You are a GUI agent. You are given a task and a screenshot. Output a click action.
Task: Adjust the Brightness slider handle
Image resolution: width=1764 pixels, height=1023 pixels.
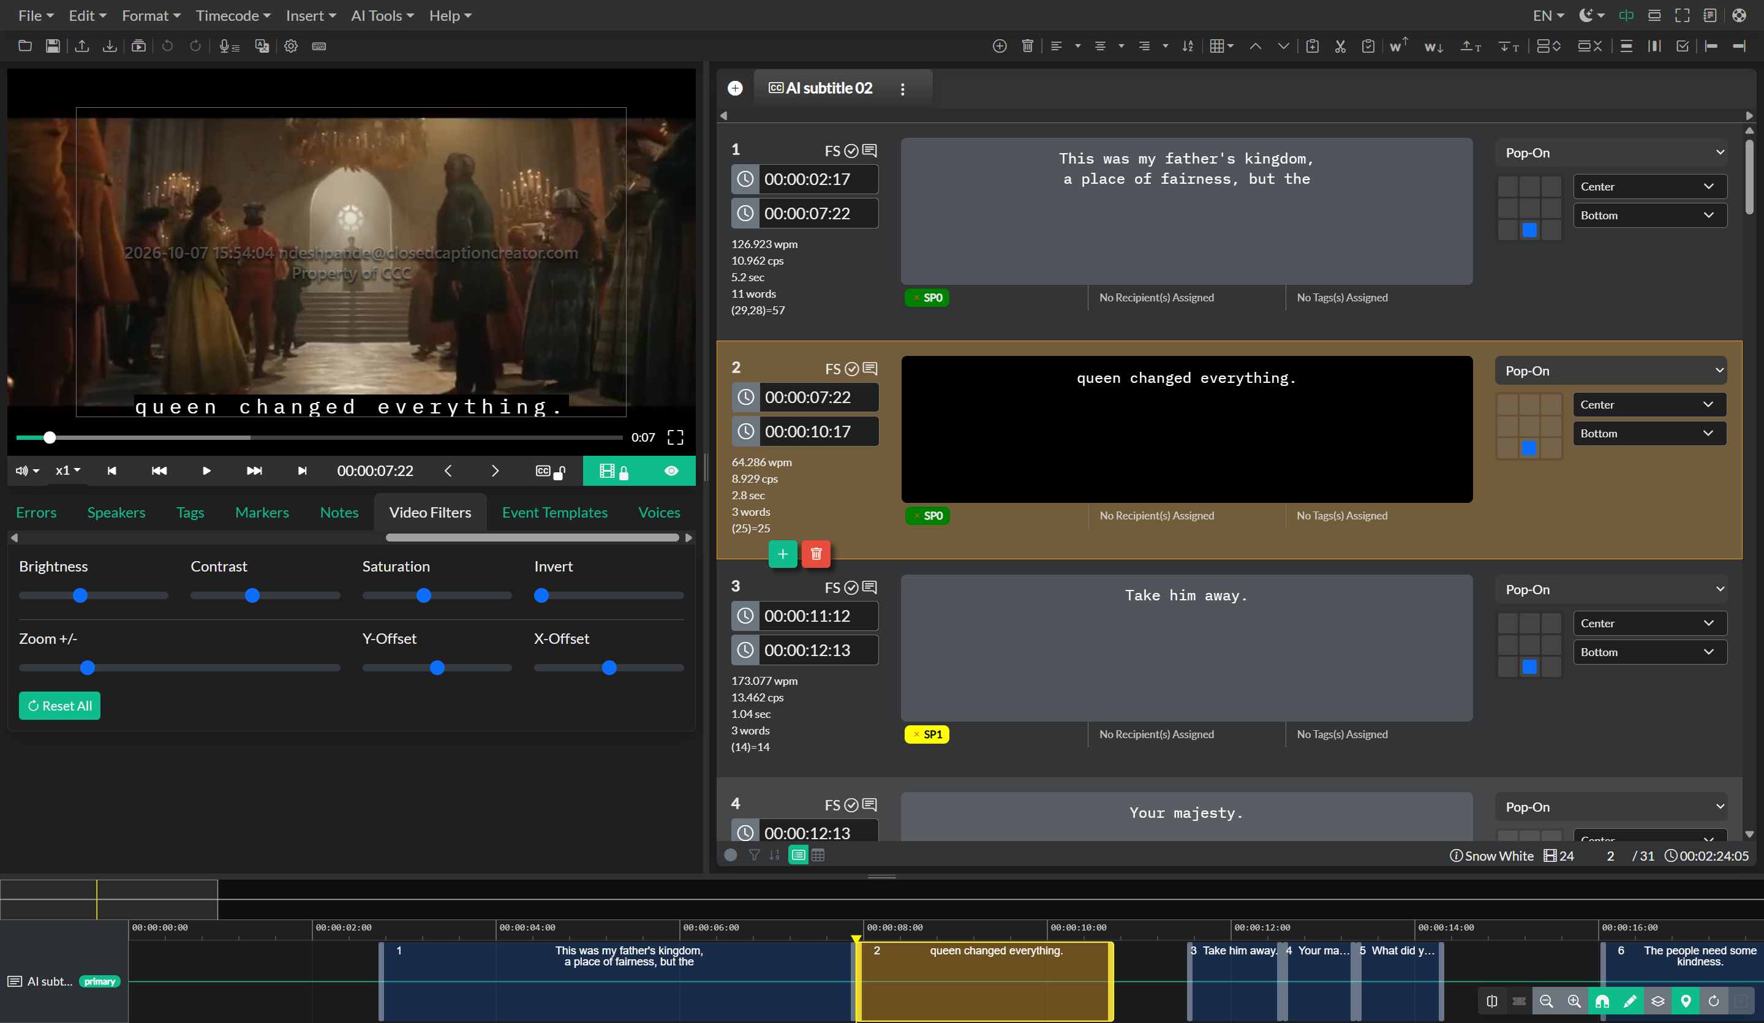80,596
